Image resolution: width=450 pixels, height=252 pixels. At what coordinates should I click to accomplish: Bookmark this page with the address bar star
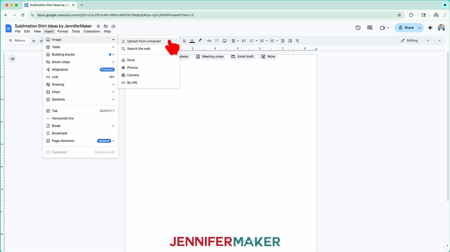coord(399,15)
